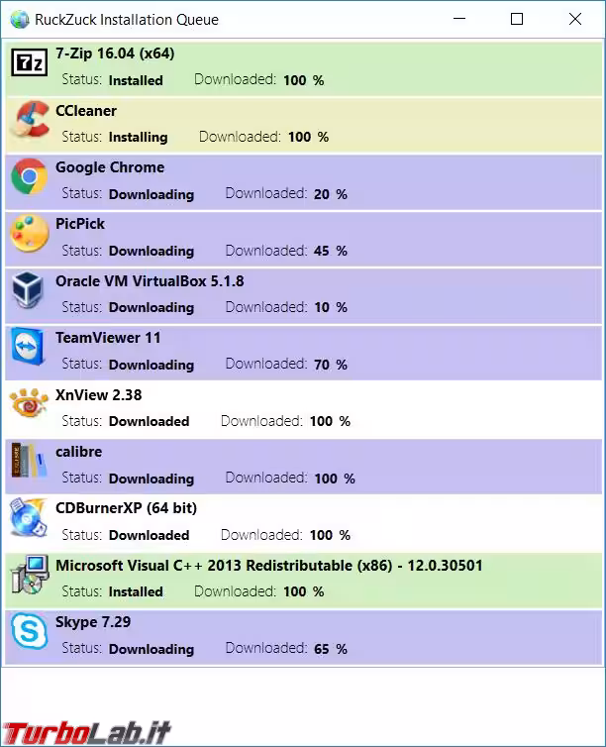
Task: Click the 20 % value for Google Chrome
Action: [331, 194]
